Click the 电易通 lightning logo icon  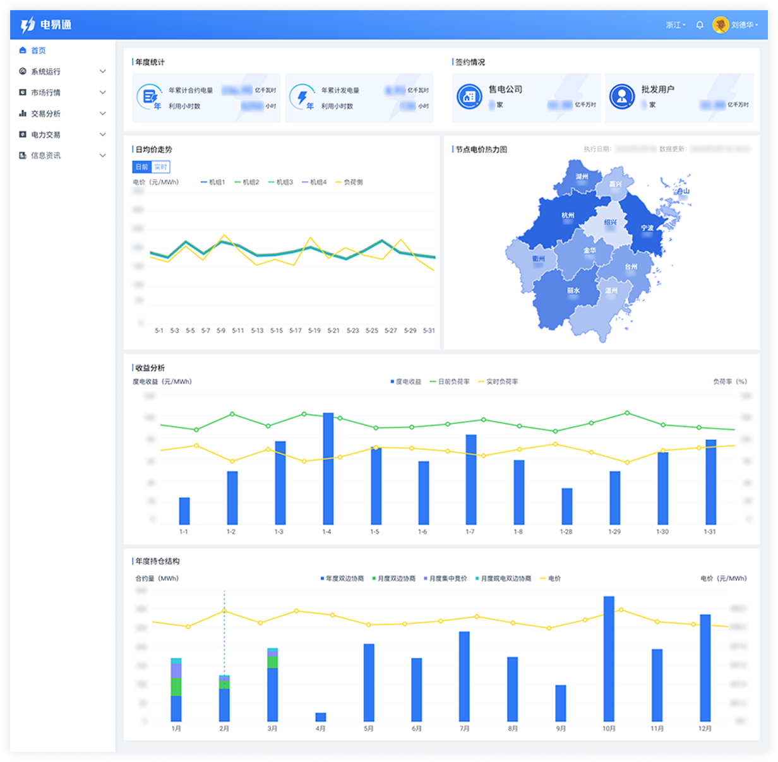[x=28, y=25]
